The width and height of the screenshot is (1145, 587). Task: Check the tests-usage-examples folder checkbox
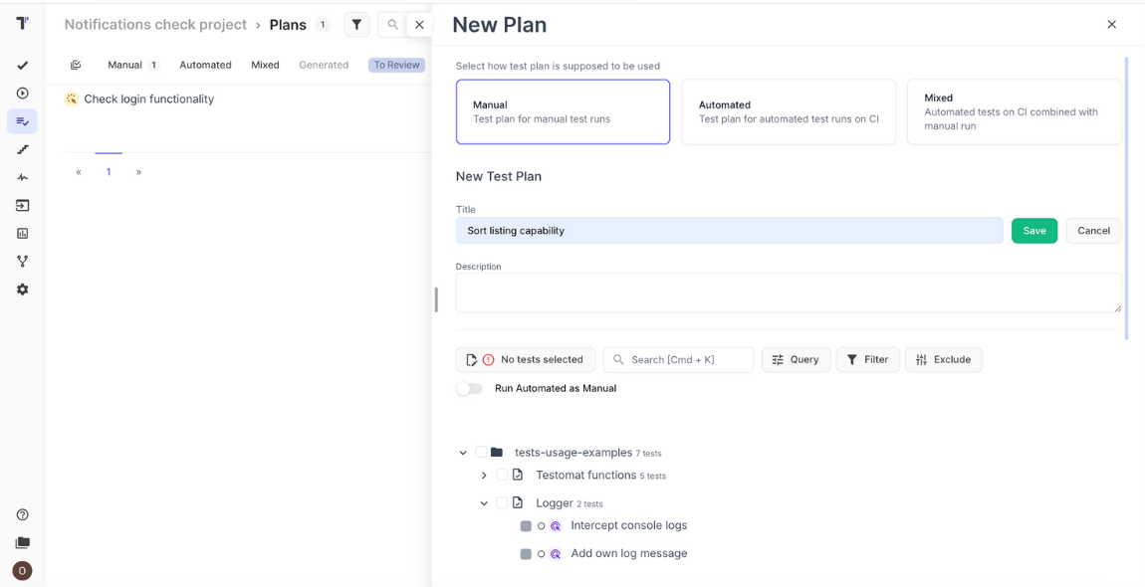pyautogui.click(x=479, y=452)
